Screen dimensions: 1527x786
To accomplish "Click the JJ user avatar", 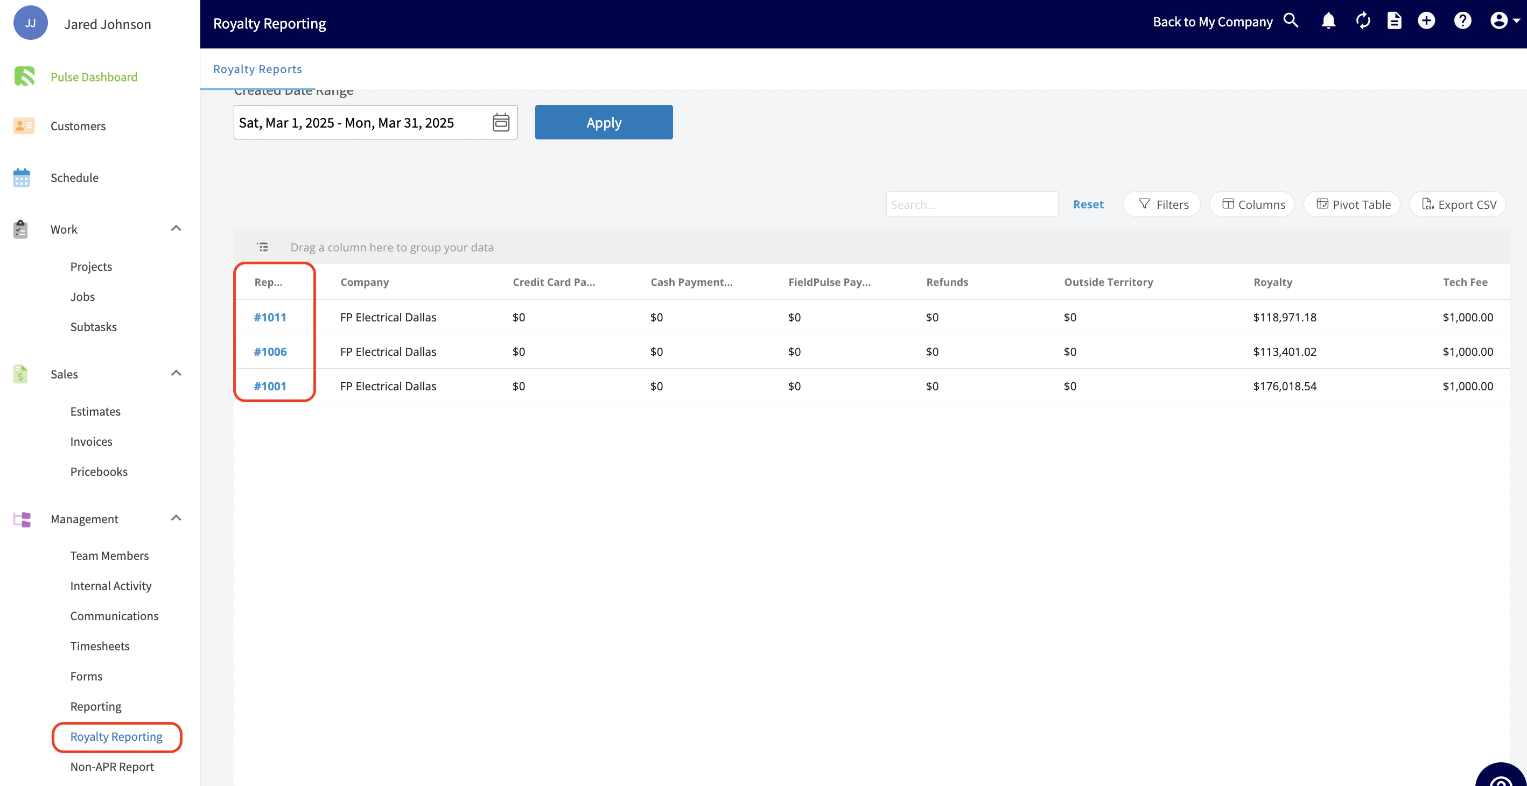I will pyautogui.click(x=30, y=23).
